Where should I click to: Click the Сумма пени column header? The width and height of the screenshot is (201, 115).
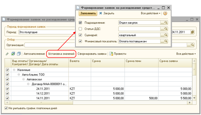(141, 63)
